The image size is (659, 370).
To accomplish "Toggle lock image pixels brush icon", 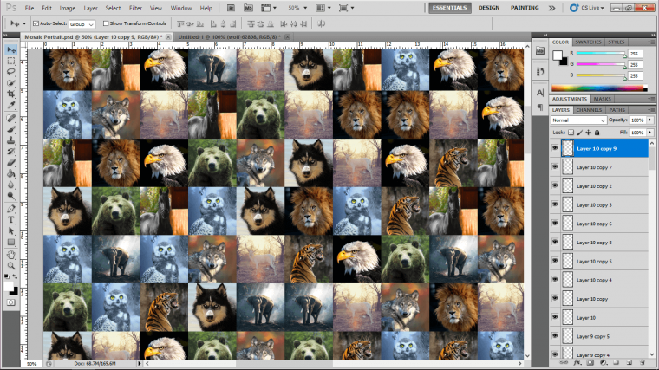I will pos(579,133).
